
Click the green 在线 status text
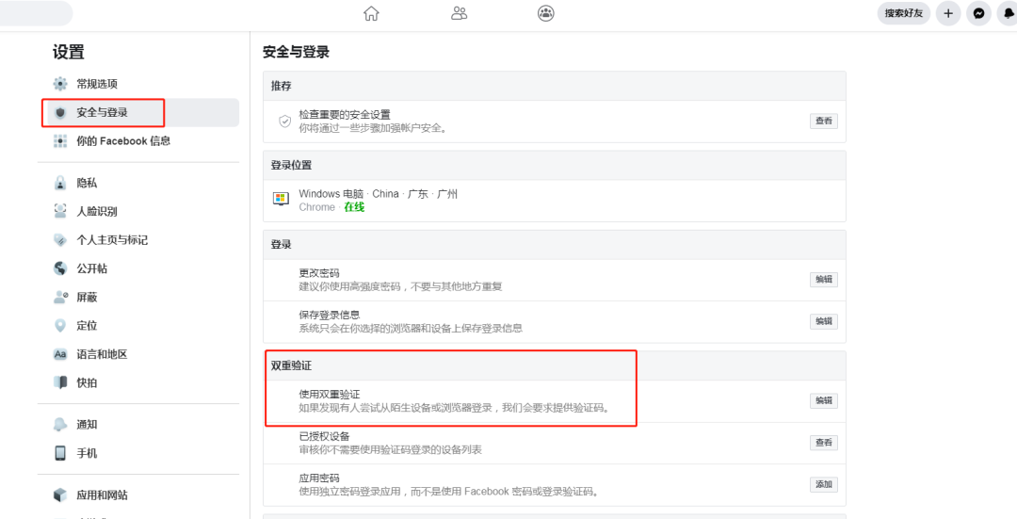pos(354,207)
